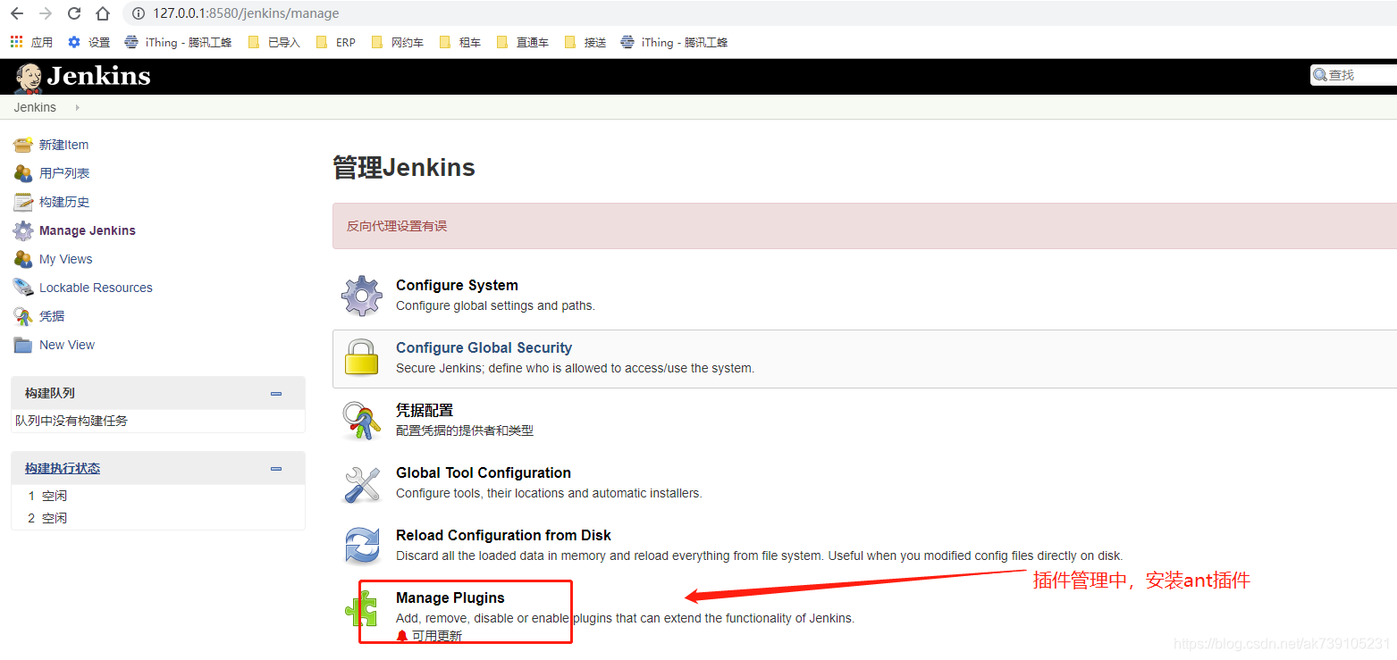1397x660 pixels.
Task: Click the browser forward arrow
Action: (x=46, y=13)
